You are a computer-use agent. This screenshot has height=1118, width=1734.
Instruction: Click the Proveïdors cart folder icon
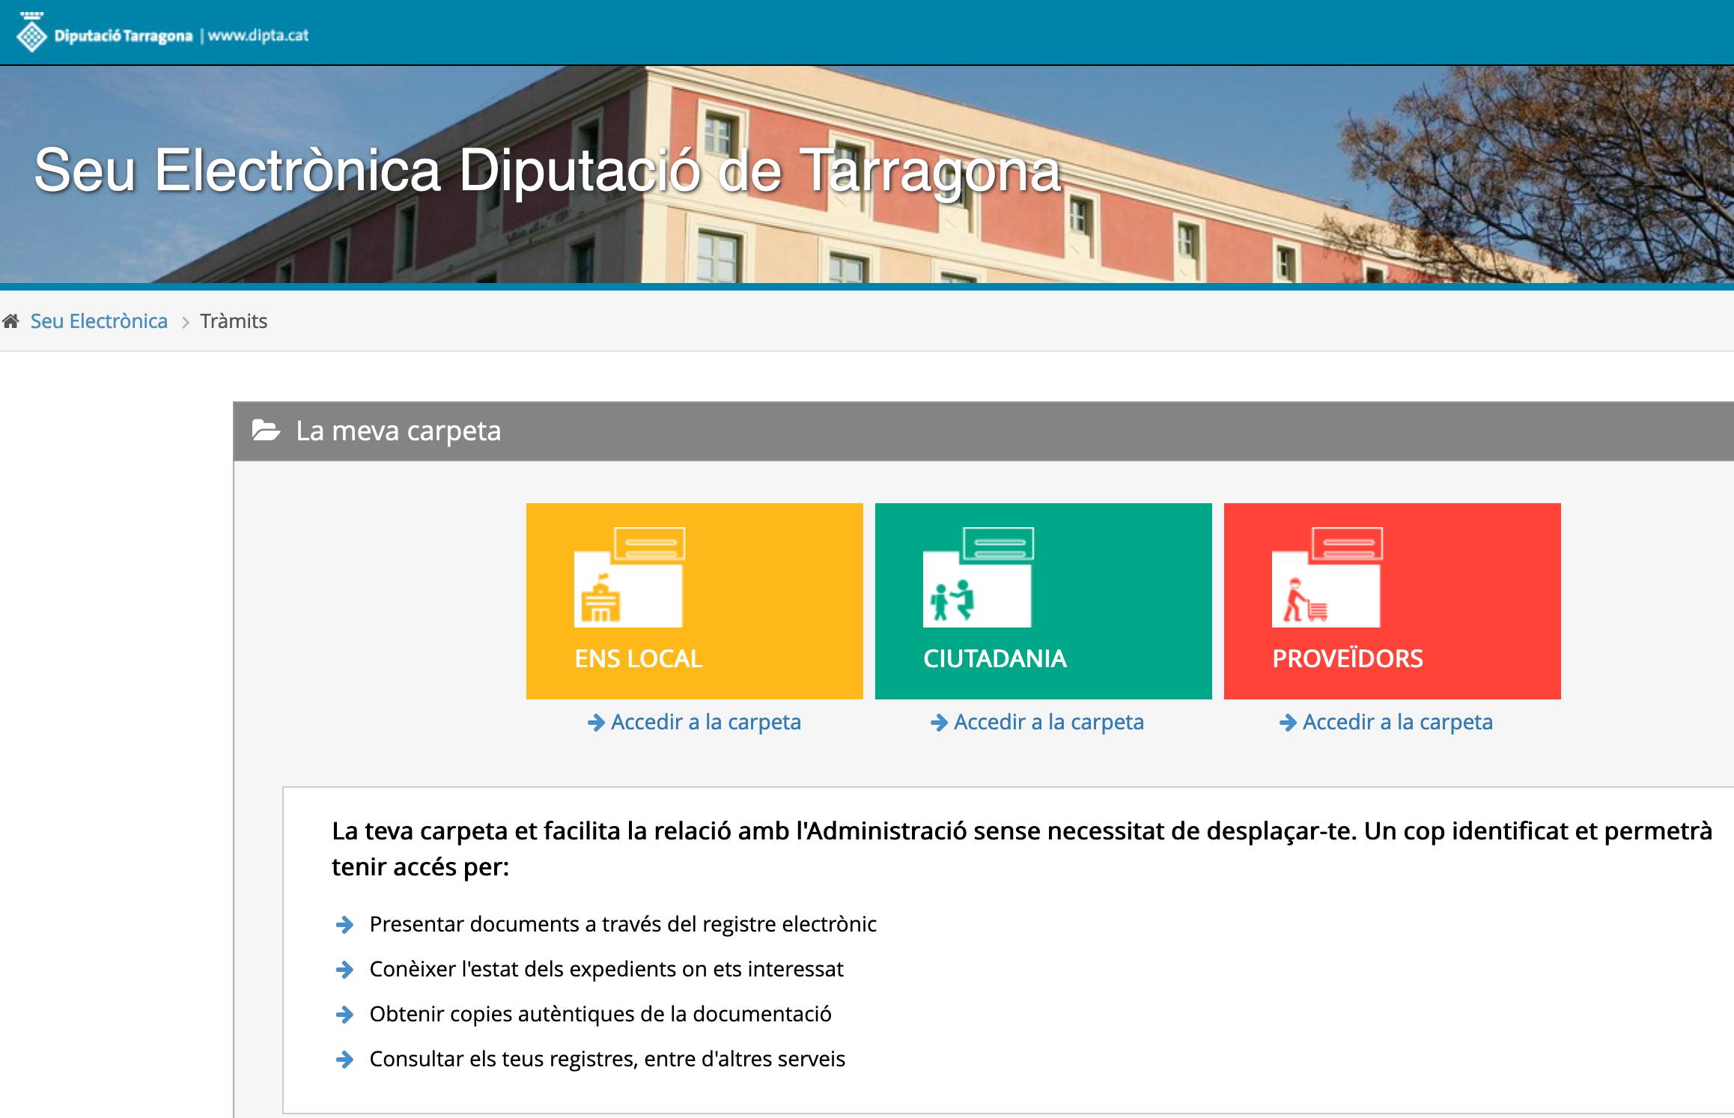[x=1327, y=577]
